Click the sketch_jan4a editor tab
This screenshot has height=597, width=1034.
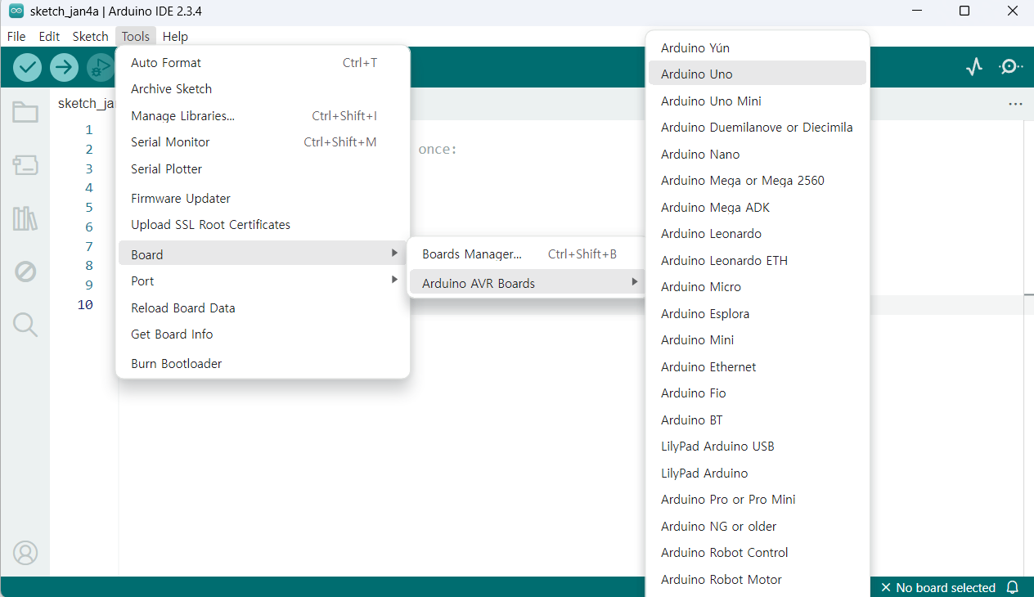pos(84,103)
